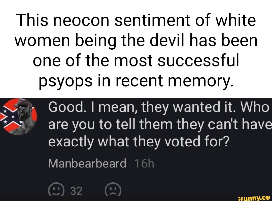Expand replies under Manbearbeard's comment

click(x=88, y=163)
